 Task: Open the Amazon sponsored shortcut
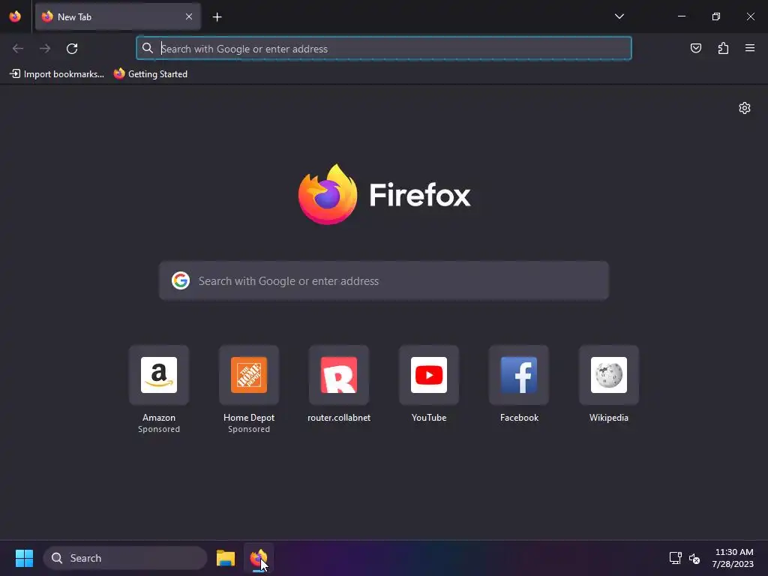tap(159, 375)
